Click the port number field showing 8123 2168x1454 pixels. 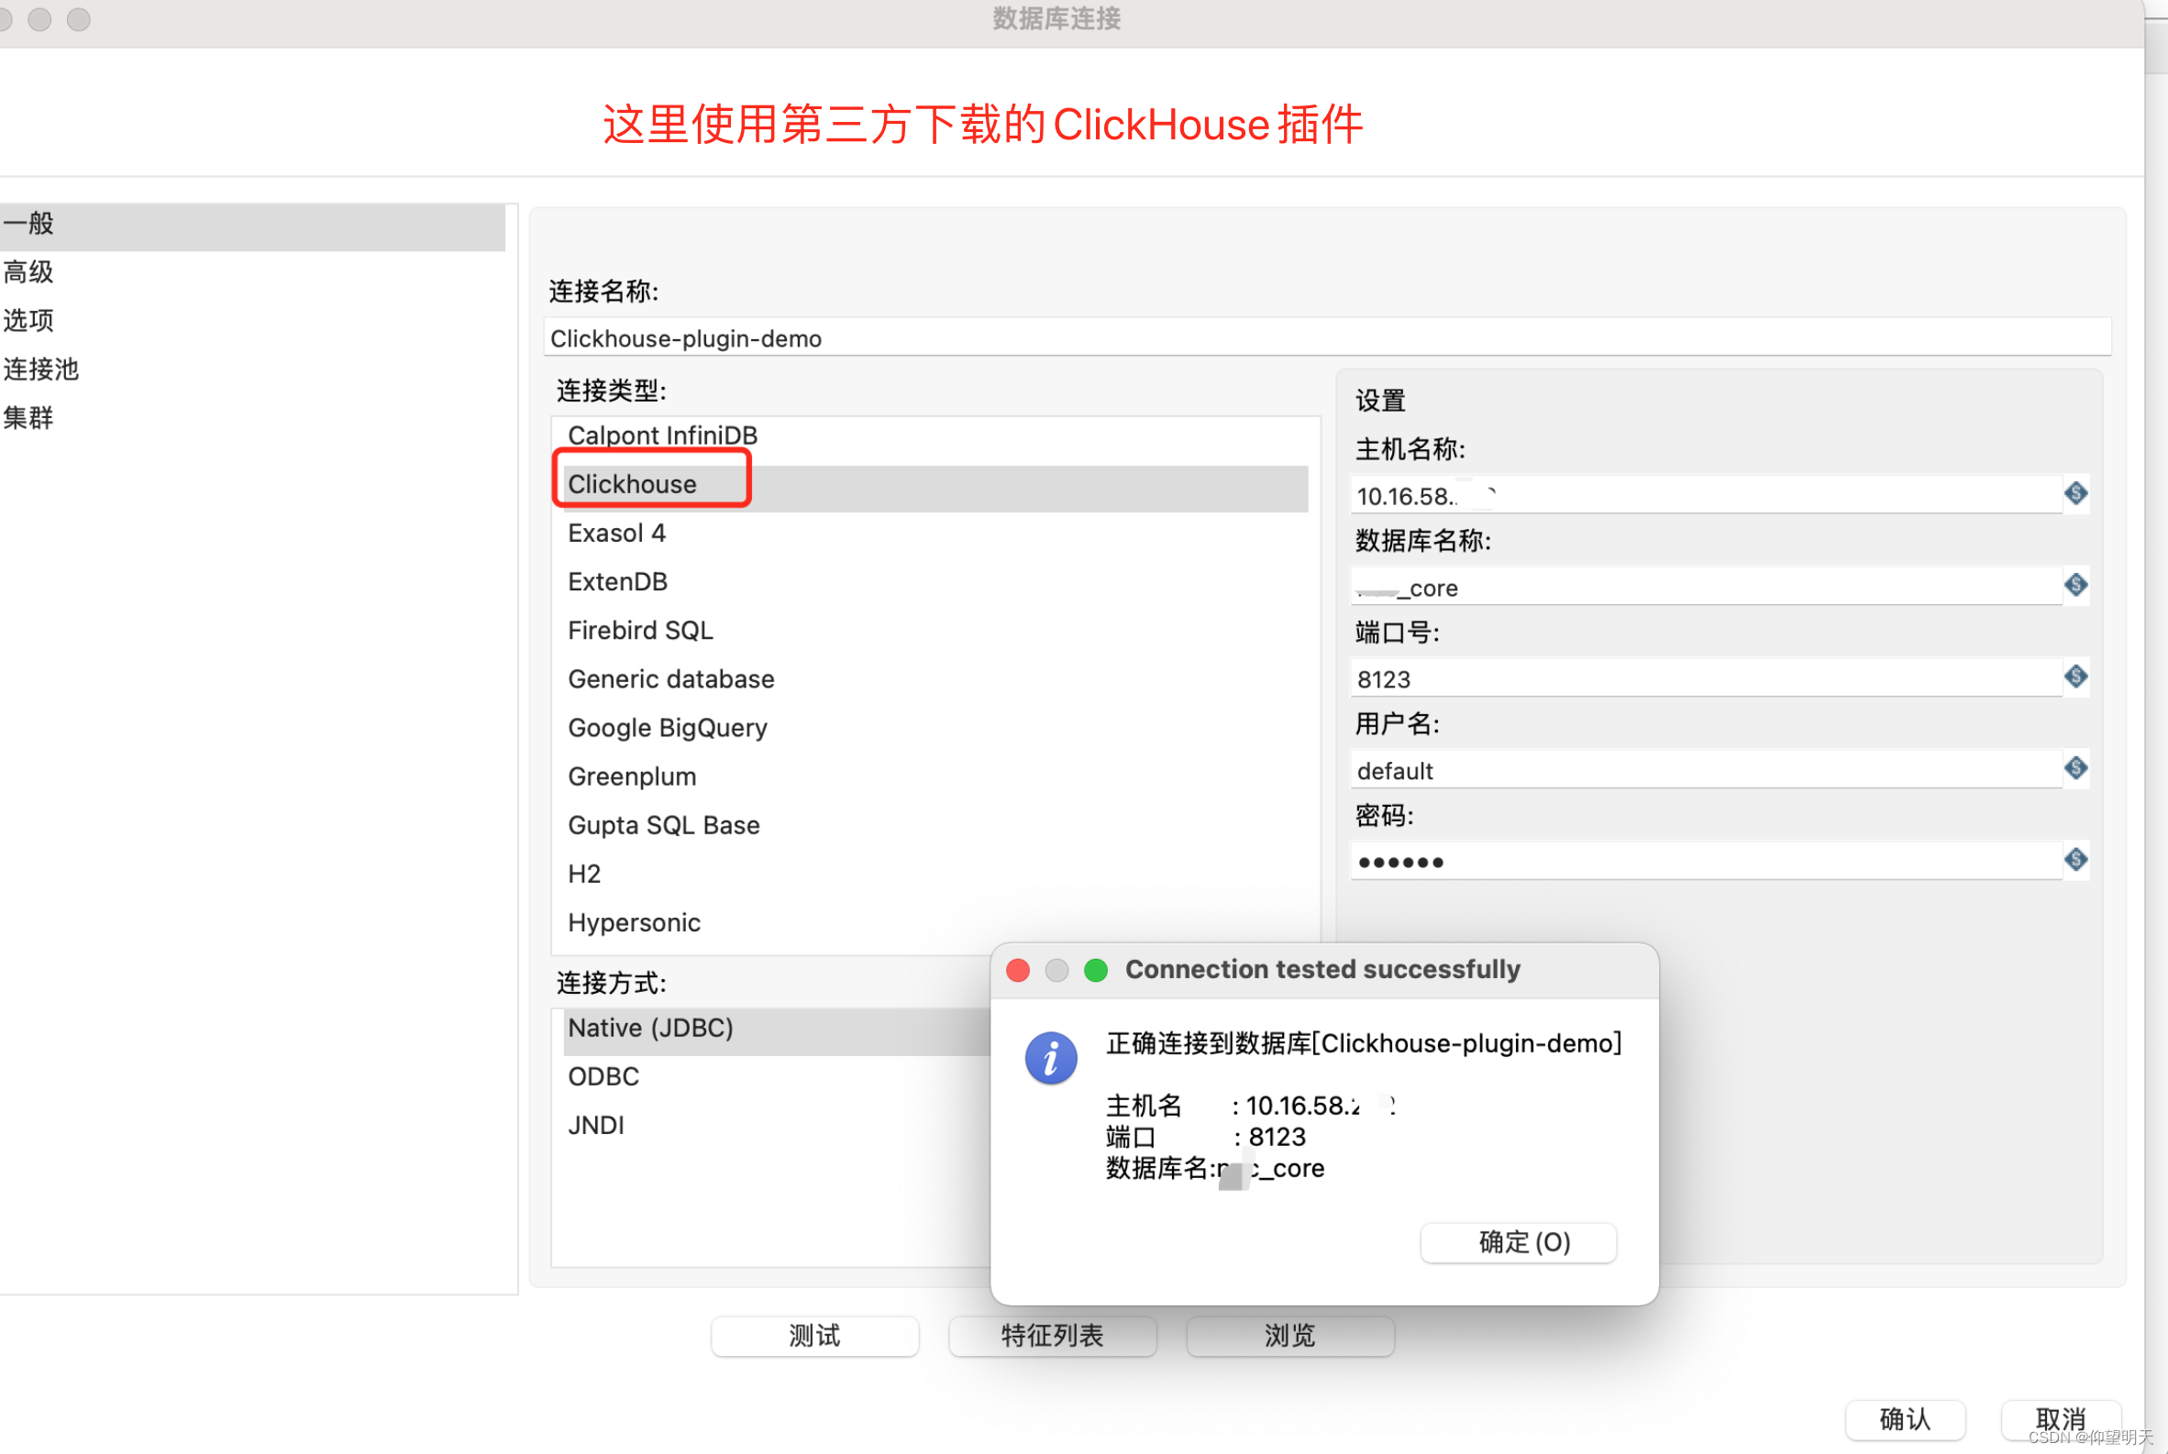[x=1705, y=678]
